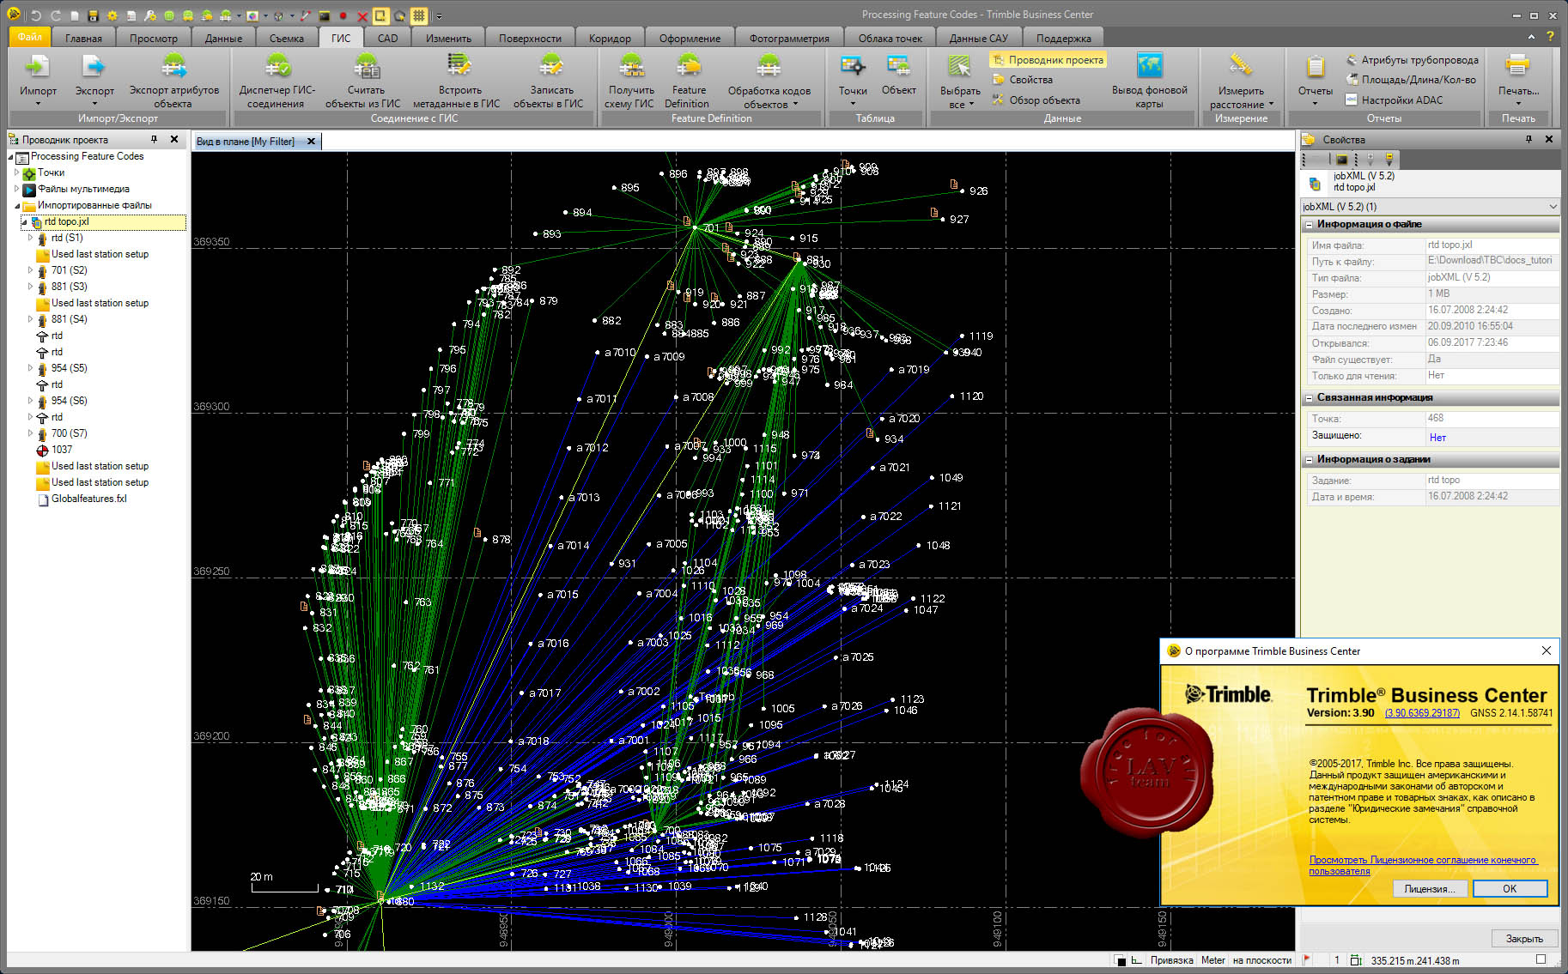Image resolution: width=1568 pixels, height=974 pixels.
Task: Click the Печать ribbon icon
Action: click(1517, 66)
